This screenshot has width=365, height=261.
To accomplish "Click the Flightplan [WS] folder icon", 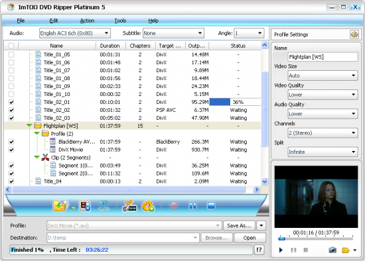I will tap(38, 126).
